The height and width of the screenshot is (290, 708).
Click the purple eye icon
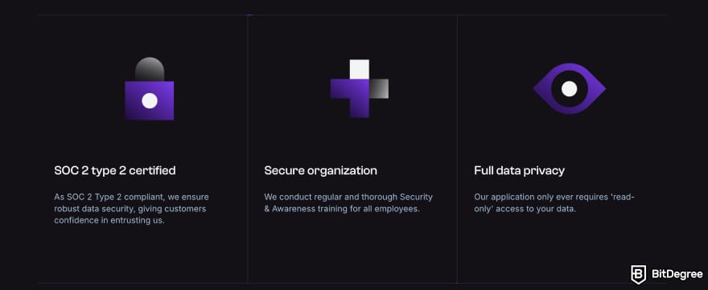point(570,88)
